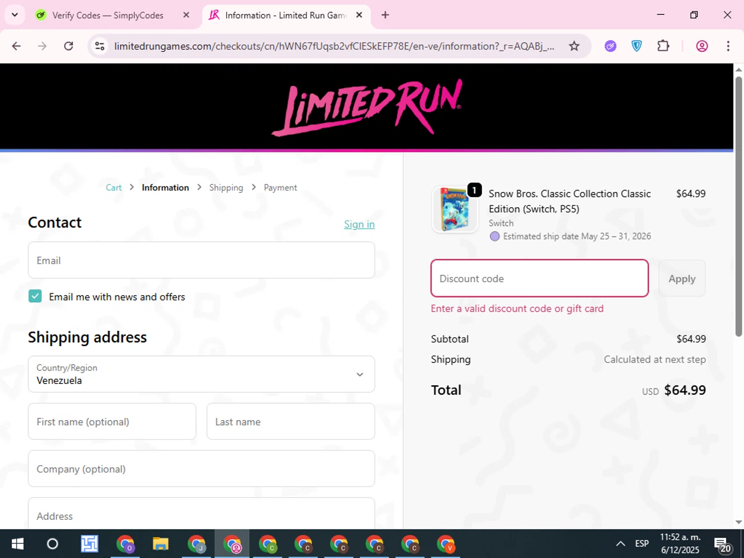
Task: Open the Chrome profile icon
Action: [702, 46]
